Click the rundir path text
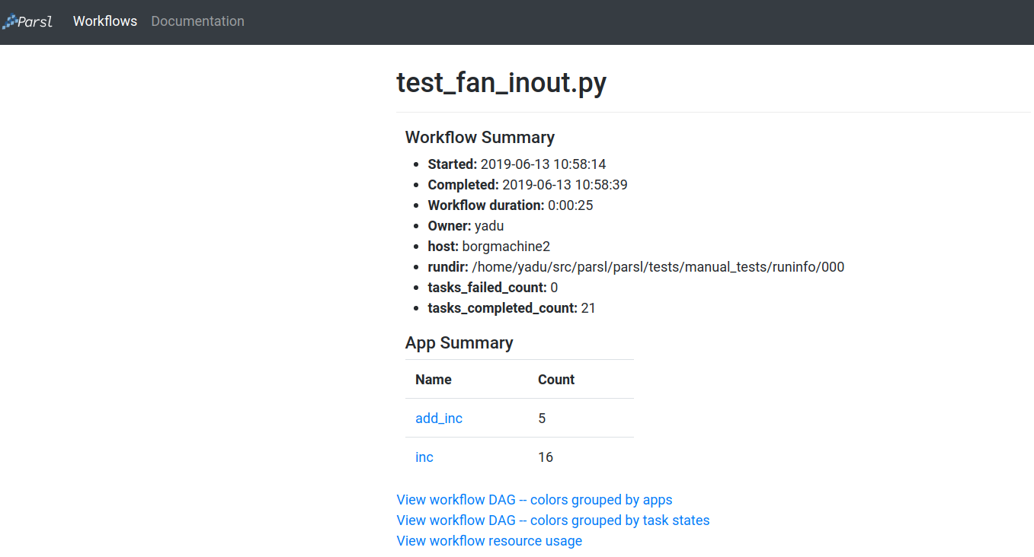Screen dimensions: 1034x557 coord(658,267)
